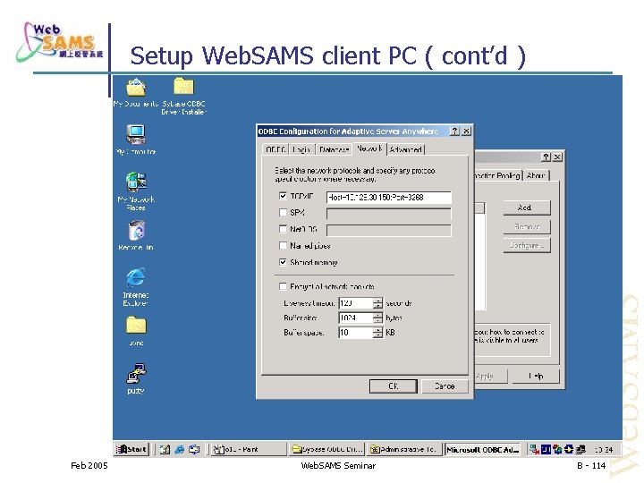Open the Connection Pooling tab in ODBC Administrator
The height and width of the screenshot is (483, 644).
pos(498,175)
